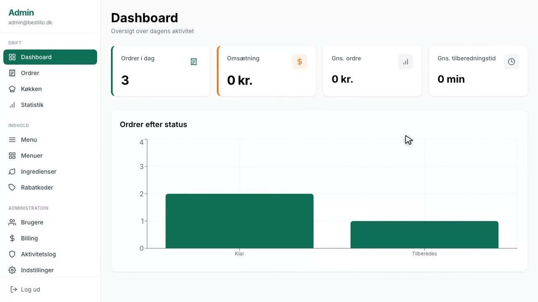Open the Køkken section
The width and height of the screenshot is (538, 302).
pos(50,89)
